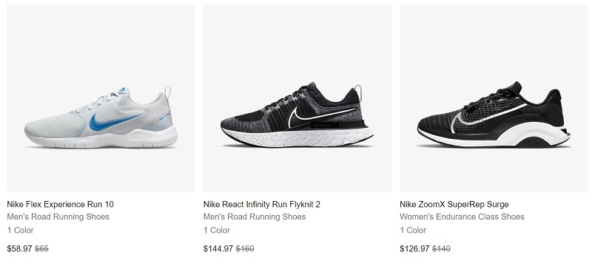The height and width of the screenshot is (266, 592).
Task: Click the crossed-out $140 original price
Action: [x=441, y=249]
